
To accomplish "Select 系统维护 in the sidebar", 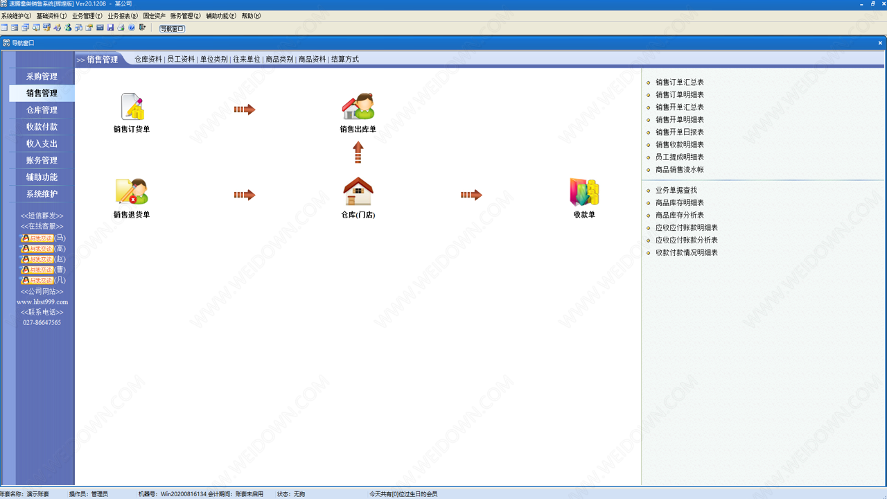I will (42, 194).
